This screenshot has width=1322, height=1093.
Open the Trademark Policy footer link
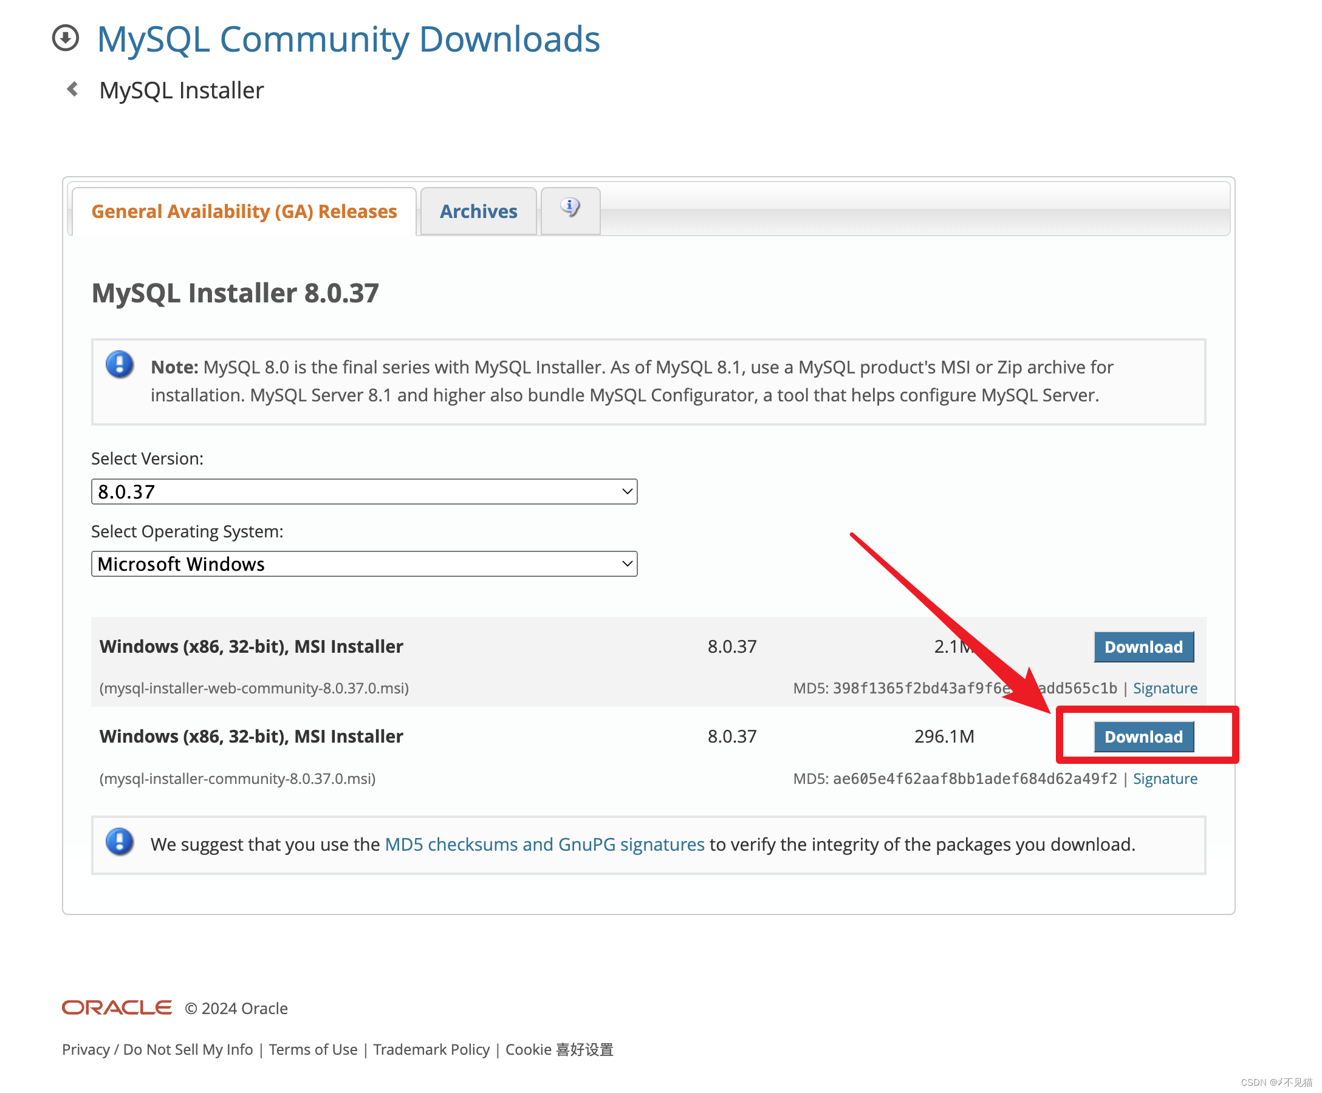tap(431, 1049)
